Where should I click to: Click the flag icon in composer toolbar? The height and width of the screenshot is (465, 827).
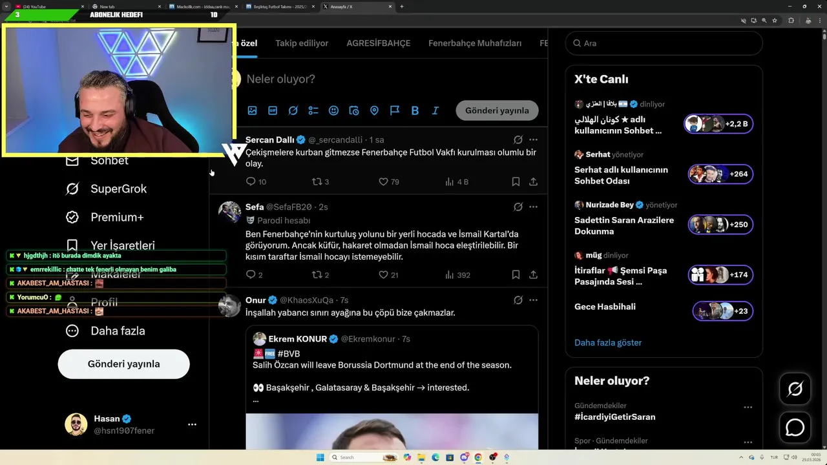coord(395,110)
